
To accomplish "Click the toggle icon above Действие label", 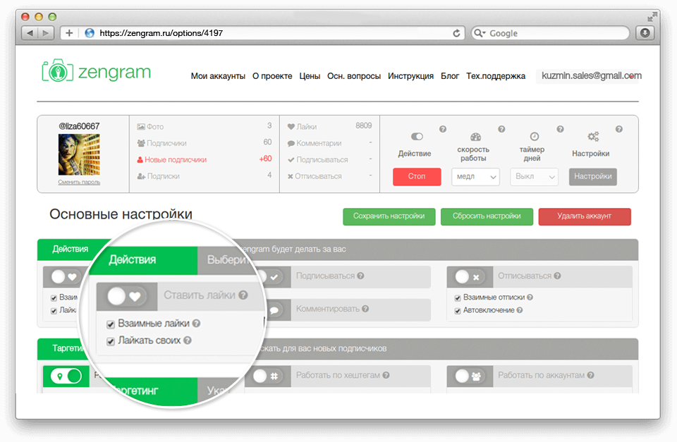I will point(417,136).
